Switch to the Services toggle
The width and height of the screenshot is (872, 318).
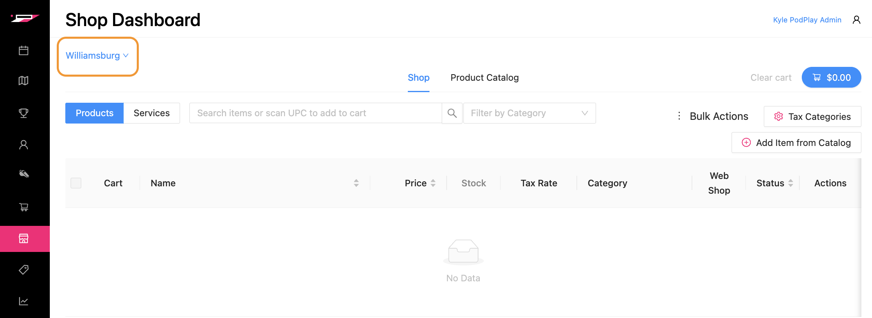tap(151, 113)
